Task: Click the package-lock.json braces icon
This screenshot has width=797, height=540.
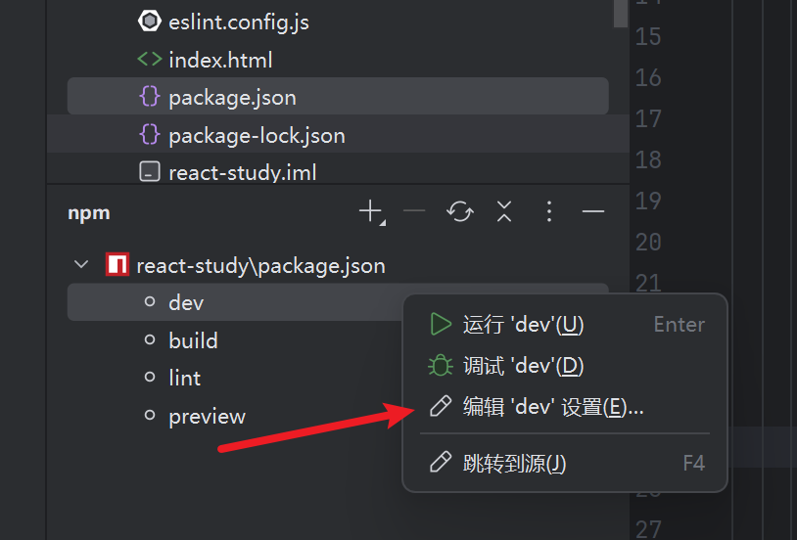Action: pyautogui.click(x=150, y=135)
